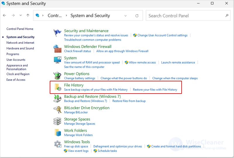
Task: Click View event logs
Action: click(x=78, y=151)
